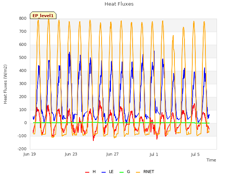Click the 600 y-axis tick label

click(23, 45)
